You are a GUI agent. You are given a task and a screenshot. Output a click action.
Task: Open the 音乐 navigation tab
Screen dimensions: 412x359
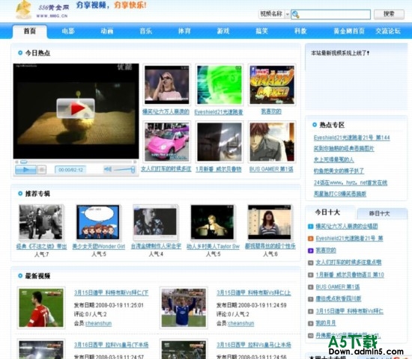[146, 31]
